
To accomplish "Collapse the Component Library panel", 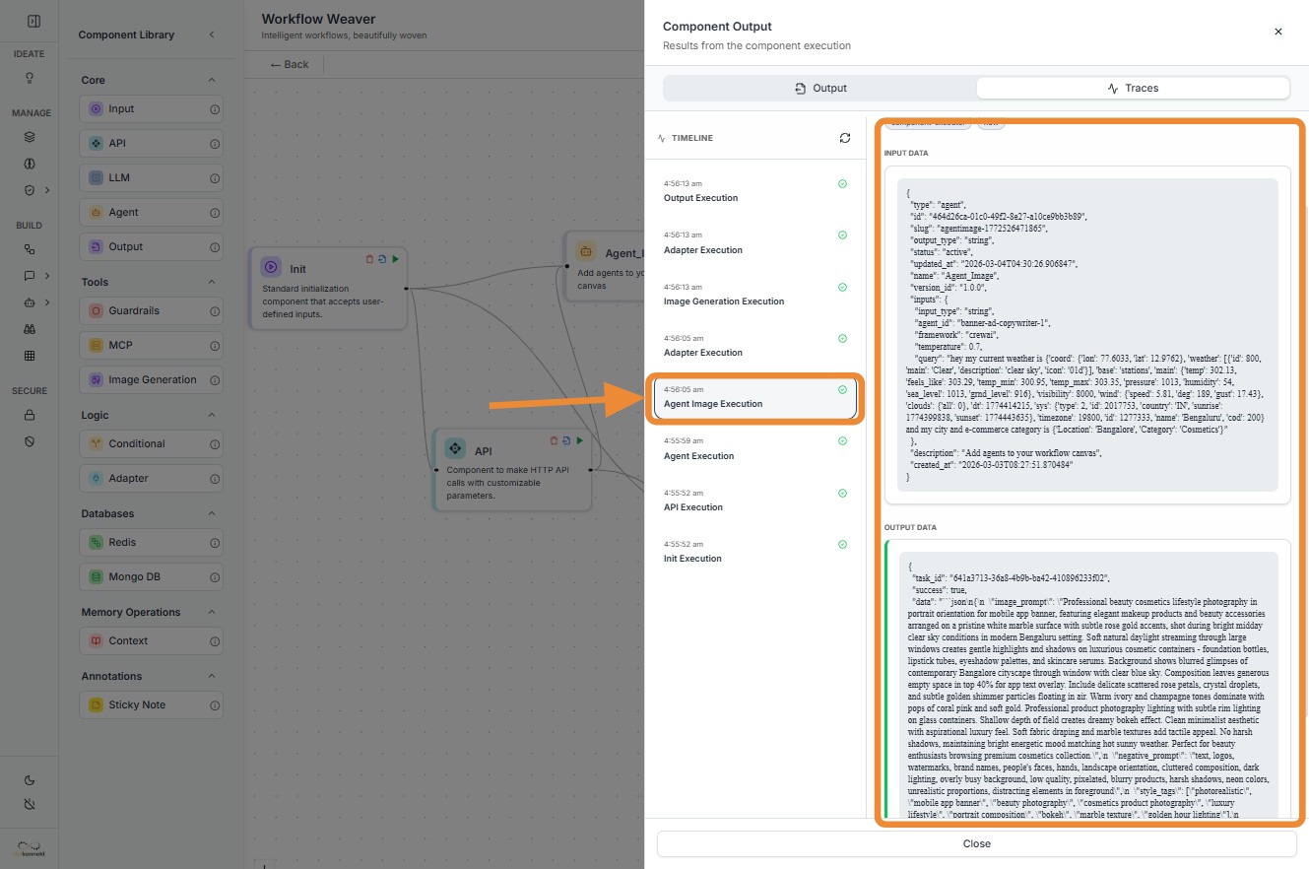I will click(212, 34).
